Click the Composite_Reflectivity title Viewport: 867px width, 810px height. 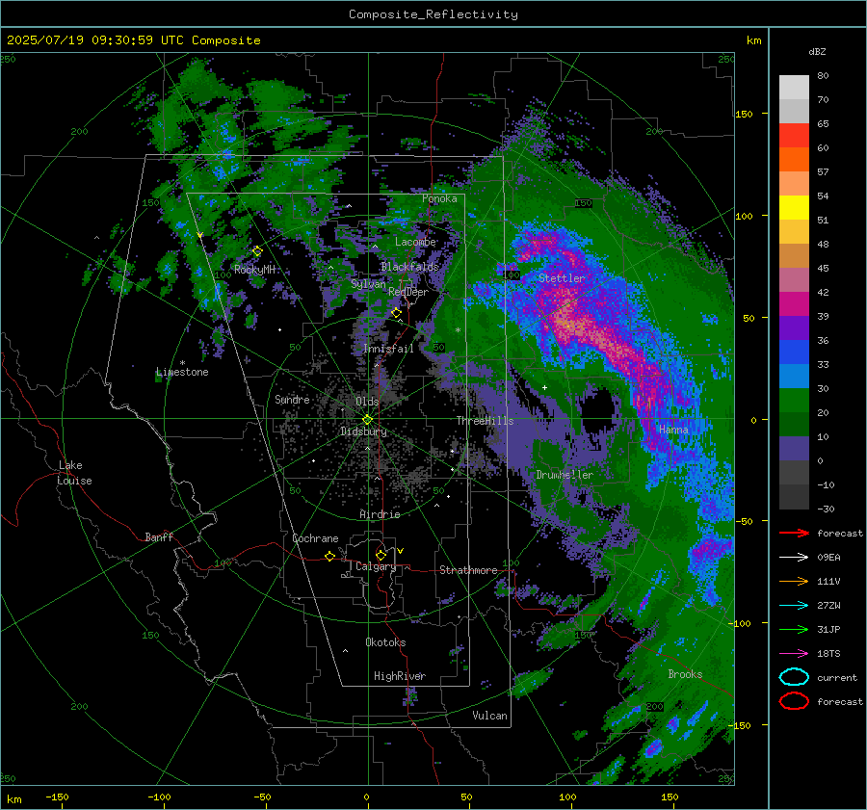[433, 14]
